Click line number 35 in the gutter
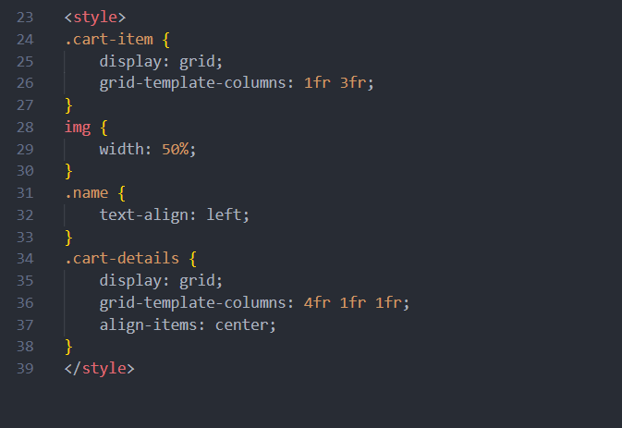 (24, 280)
